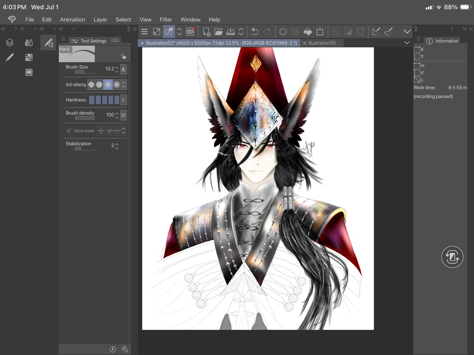Screen dimensions: 474x355
Task: Open stepper next to the save icon
Action: pos(241,32)
